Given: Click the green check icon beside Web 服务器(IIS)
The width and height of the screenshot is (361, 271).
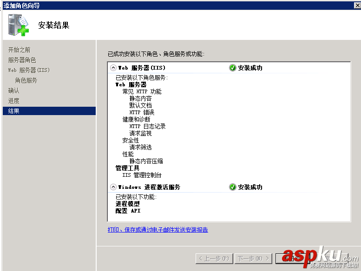Looking at the screenshot, I should [x=232, y=68].
